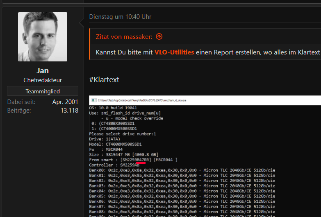321x217 pixels.
Task: Click the username Jan
Action: (x=43, y=71)
